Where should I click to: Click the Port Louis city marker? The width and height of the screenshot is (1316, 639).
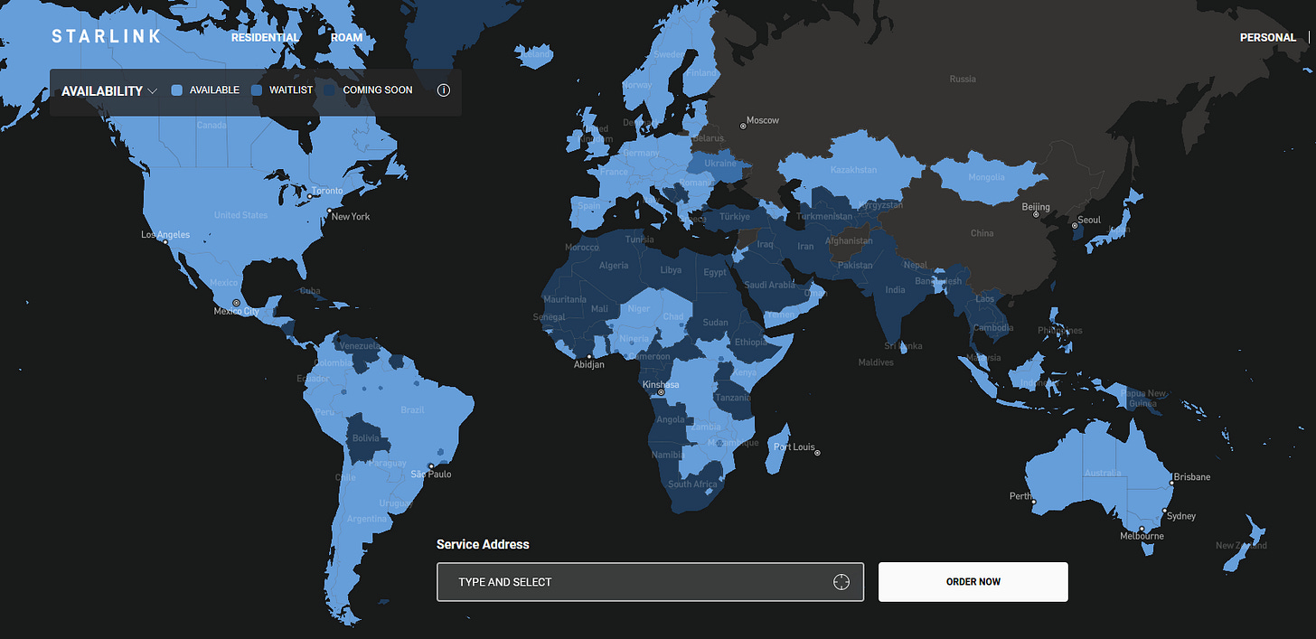pyautogui.click(x=817, y=453)
